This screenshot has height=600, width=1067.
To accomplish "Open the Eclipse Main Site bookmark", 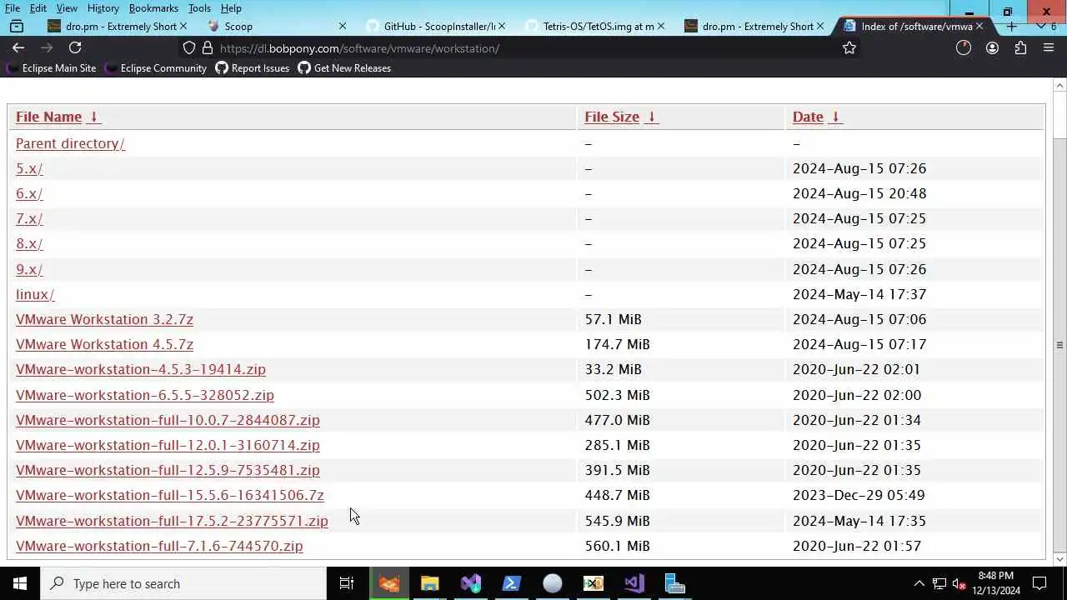I will (x=52, y=68).
